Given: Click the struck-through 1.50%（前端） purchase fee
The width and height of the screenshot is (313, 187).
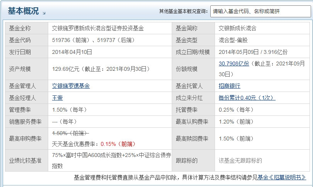Looking at the screenshot, I should 71,133.
